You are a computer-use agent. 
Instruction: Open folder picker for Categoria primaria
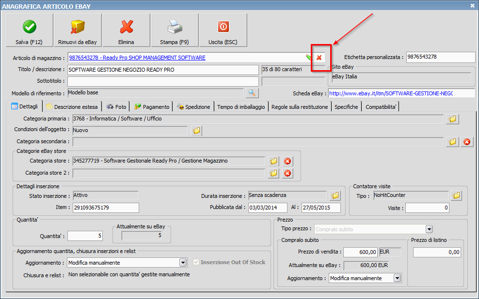[452, 119]
